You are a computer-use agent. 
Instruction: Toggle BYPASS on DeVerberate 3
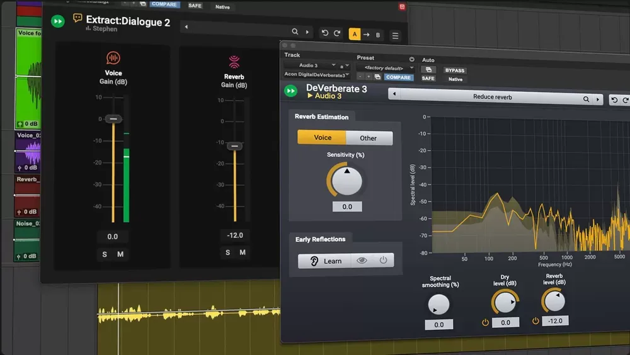click(x=455, y=70)
